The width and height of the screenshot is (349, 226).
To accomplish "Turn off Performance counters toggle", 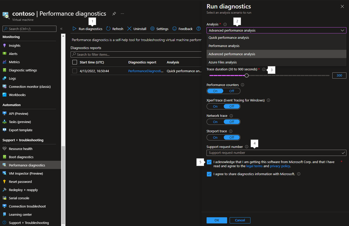I will coord(232,91).
